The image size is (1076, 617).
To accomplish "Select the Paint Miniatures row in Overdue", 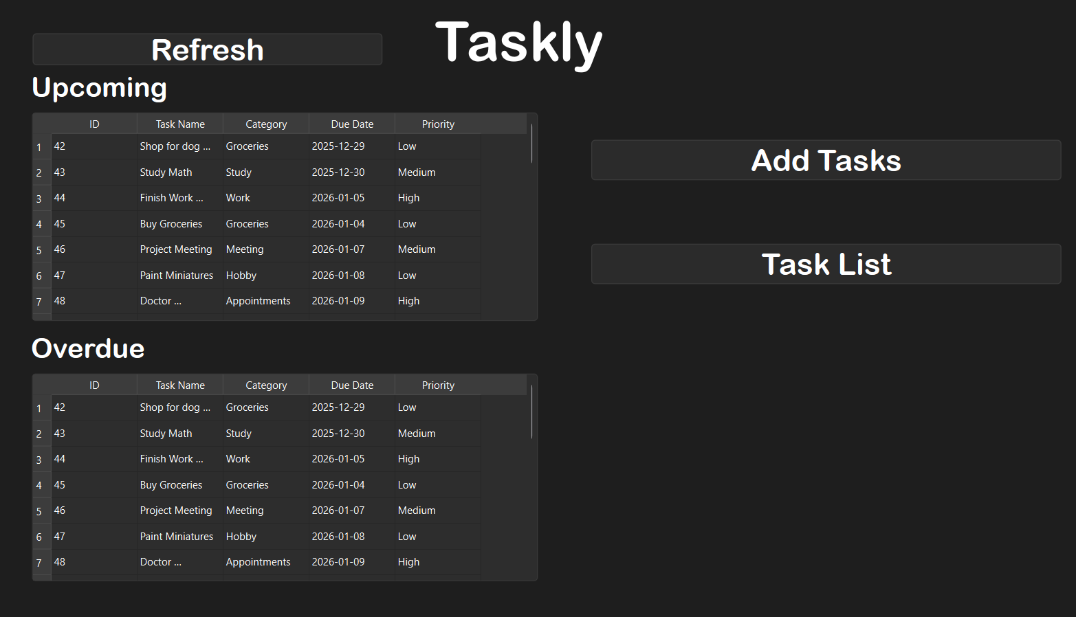I will [x=176, y=537].
